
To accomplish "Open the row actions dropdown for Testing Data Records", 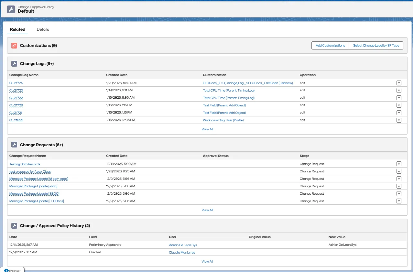I will point(399,164).
